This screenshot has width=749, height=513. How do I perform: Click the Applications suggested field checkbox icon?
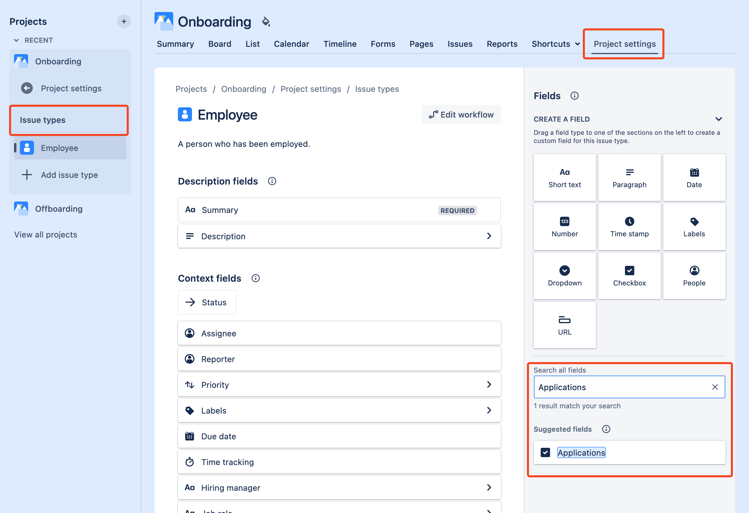click(545, 452)
